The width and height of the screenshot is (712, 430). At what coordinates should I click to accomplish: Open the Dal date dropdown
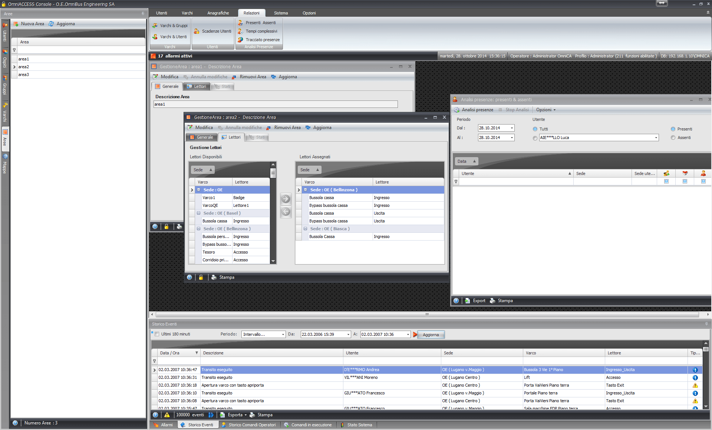tap(512, 128)
